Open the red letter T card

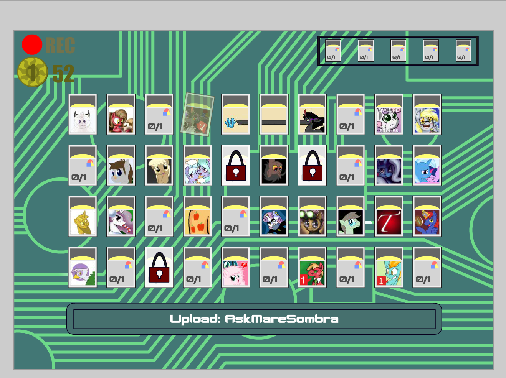pos(389,216)
